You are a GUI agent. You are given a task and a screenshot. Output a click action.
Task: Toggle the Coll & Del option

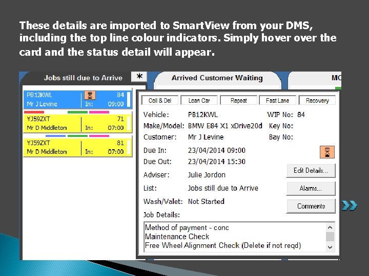pos(160,101)
